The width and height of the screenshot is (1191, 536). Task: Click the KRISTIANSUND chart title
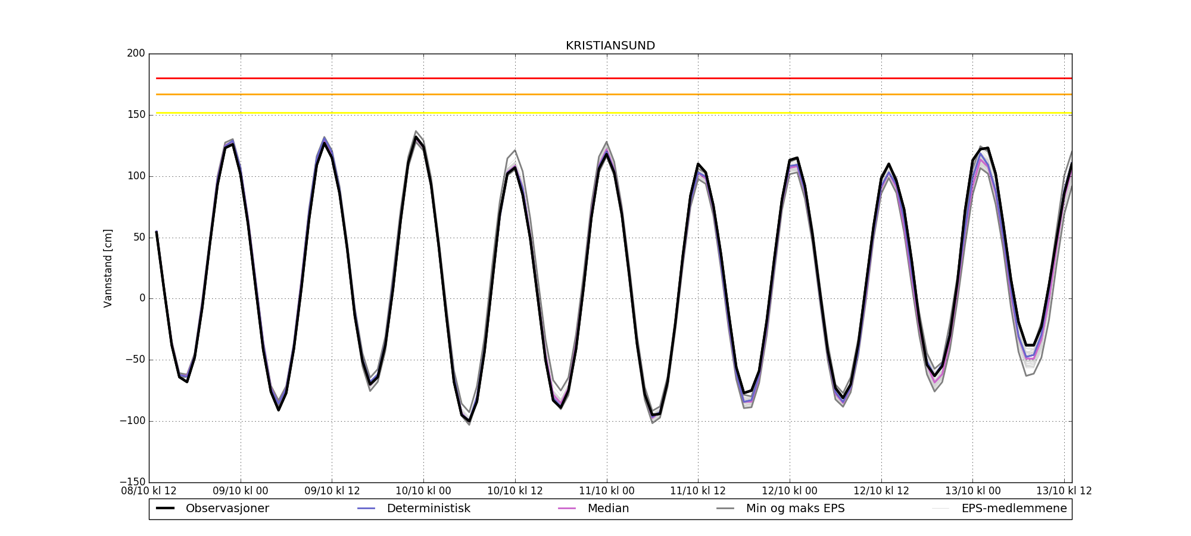pyautogui.click(x=610, y=46)
